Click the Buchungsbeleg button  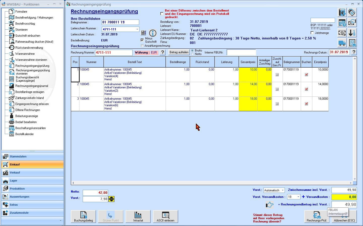[x=83, y=216]
